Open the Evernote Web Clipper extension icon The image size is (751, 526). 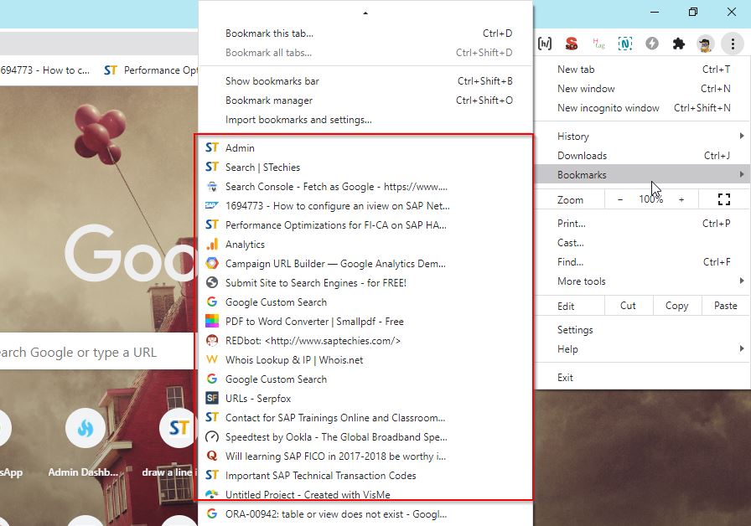click(626, 44)
